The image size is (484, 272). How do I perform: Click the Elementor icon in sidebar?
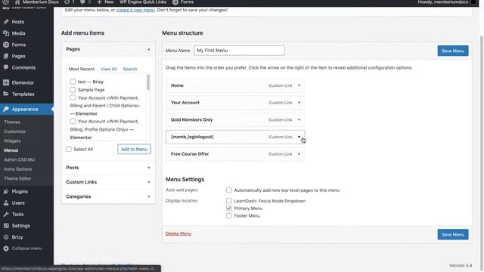6,82
